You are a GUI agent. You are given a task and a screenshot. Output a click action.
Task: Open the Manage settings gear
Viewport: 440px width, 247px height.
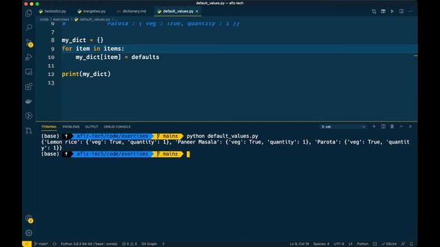pos(29,233)
